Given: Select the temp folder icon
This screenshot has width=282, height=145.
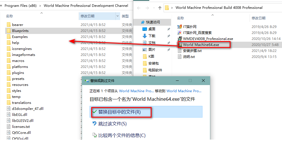Looking at the screenshot, I should tap(9, 96).
